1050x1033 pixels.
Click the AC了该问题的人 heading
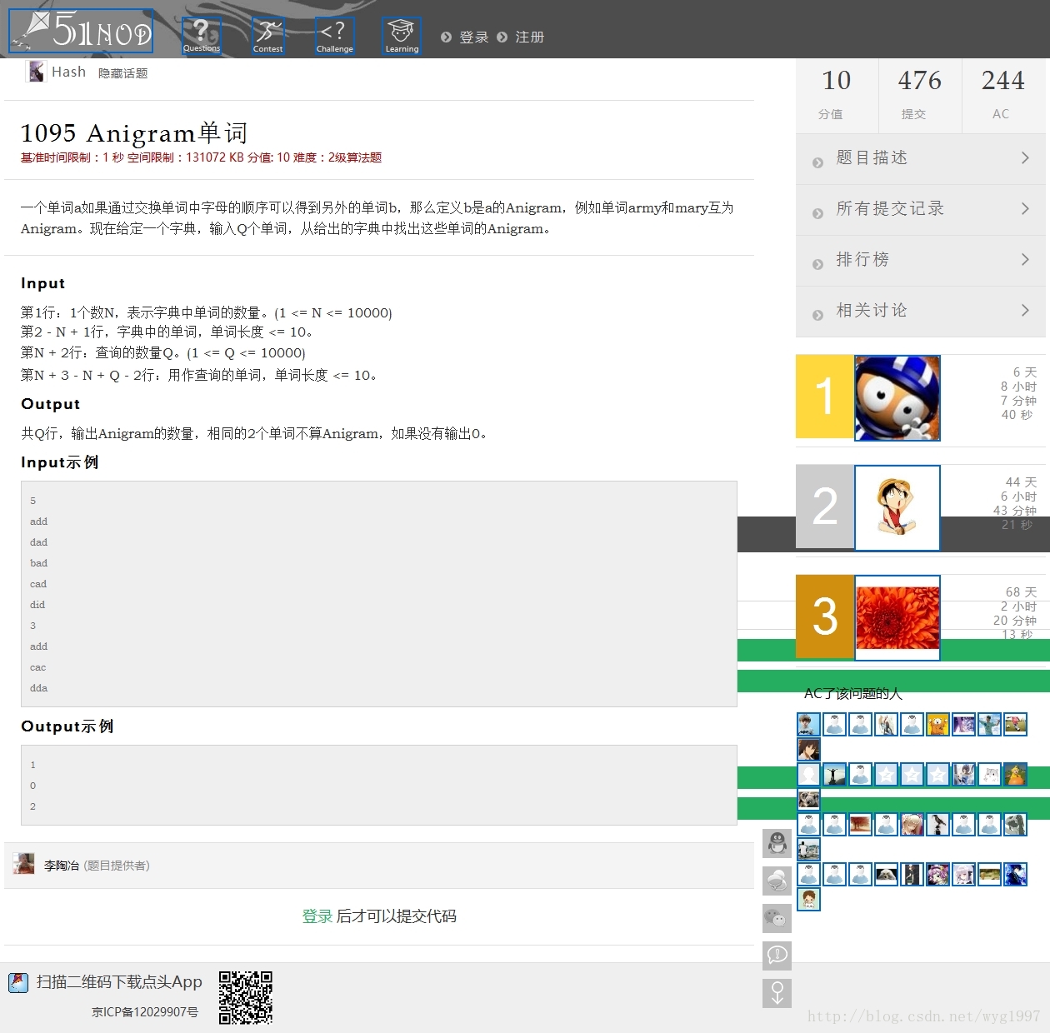pyautogui.click(x=853, y=693)
